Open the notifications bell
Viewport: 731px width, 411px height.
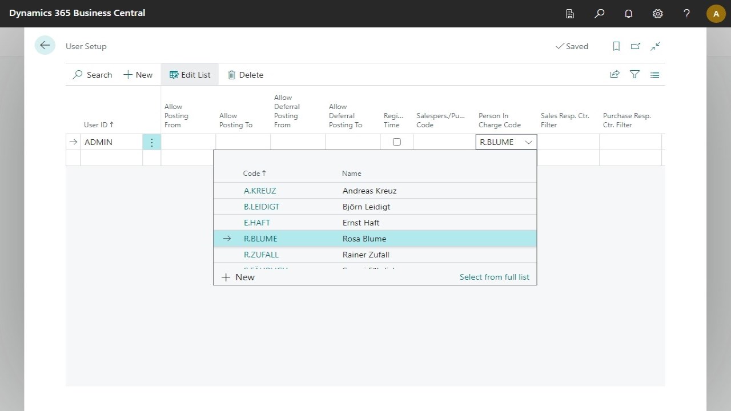pyautogui.click(x=628, y=13)
